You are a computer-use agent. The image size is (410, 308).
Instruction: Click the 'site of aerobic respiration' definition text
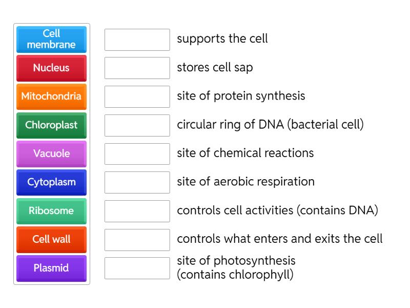(x=245, y=182)
